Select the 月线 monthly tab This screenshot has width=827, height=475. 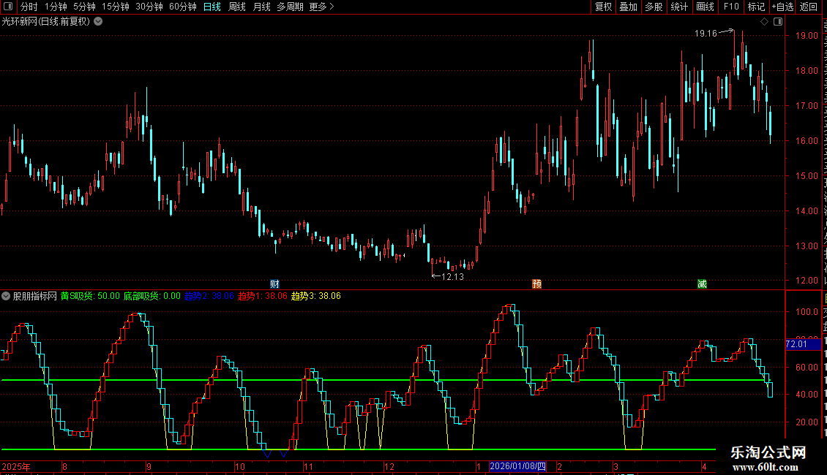point(261,7)
